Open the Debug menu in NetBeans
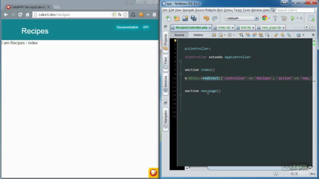 pyautogui.click(x=228, y=10)
